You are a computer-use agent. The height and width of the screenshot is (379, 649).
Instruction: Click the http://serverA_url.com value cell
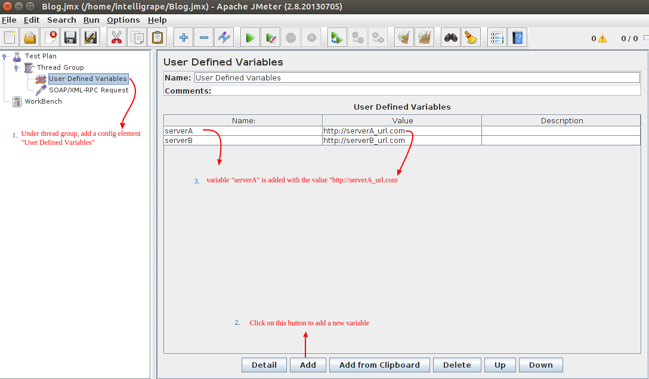coord(402,131)
